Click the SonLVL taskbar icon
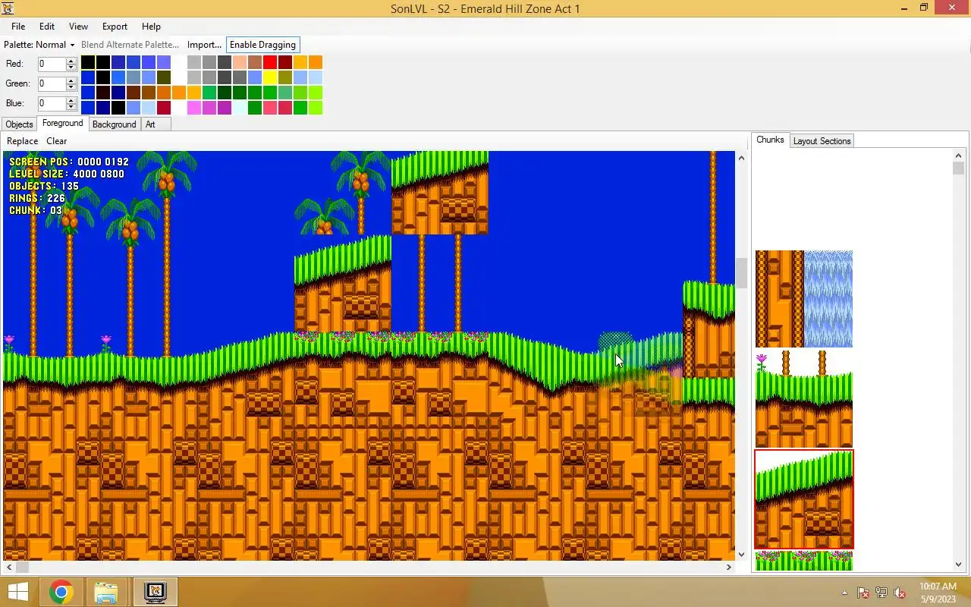The image size is (971, 607). [x=155, y=592]
